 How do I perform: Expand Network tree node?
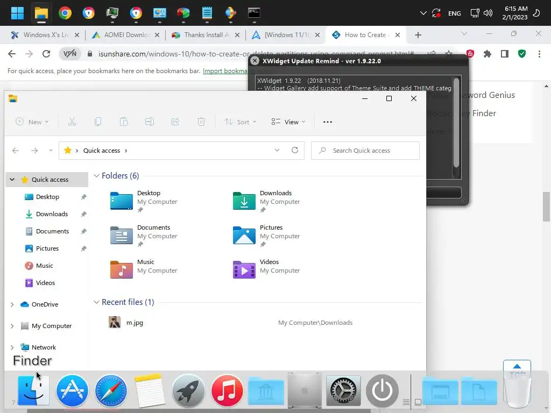pyautogui.click(x=12, y=347)
